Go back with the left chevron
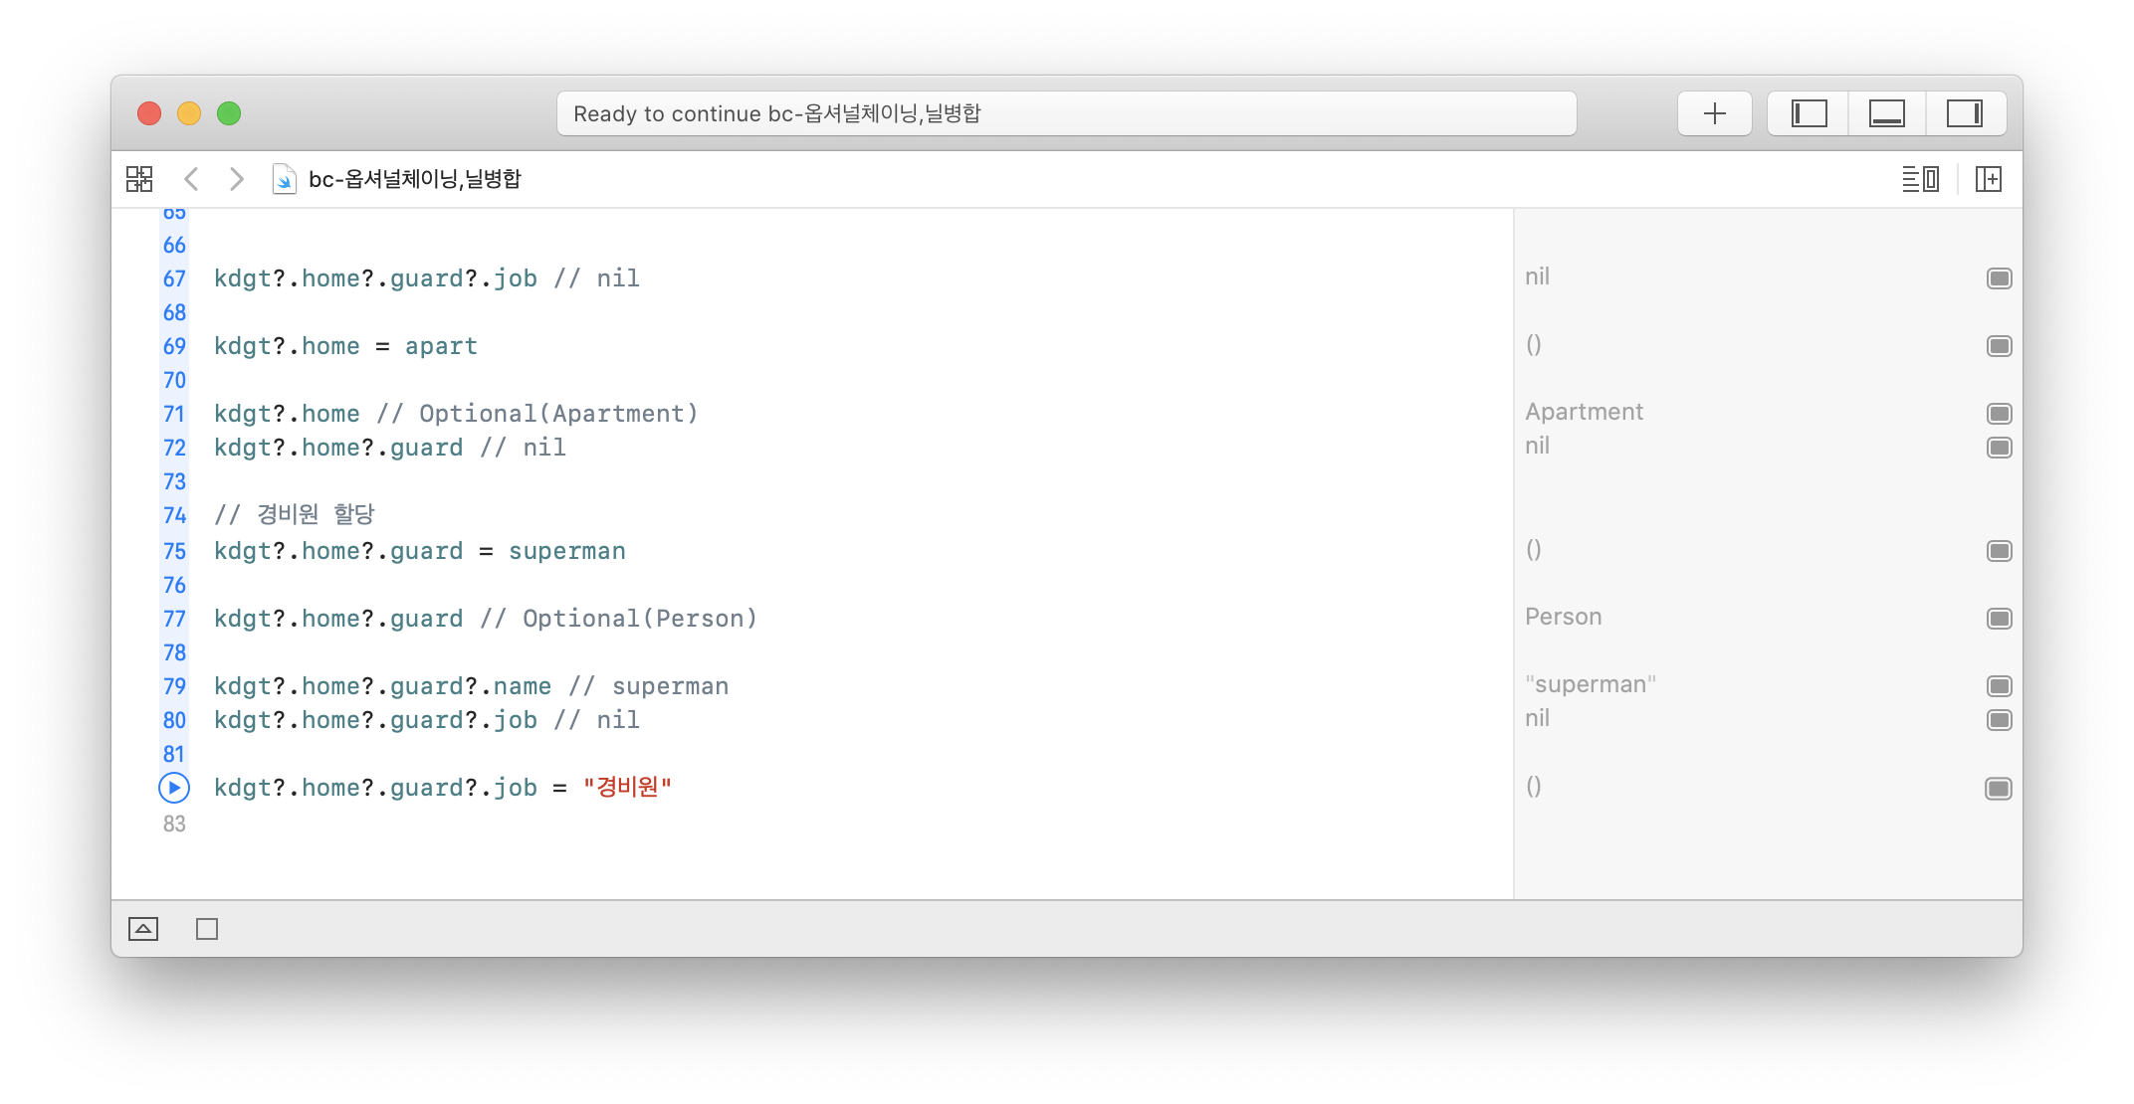This screenshot has height=1104, width=2134. point(192,179)
